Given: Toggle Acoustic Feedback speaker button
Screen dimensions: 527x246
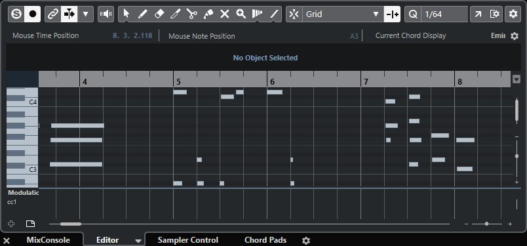Looking at the screenshot, I should coord(106,14).
